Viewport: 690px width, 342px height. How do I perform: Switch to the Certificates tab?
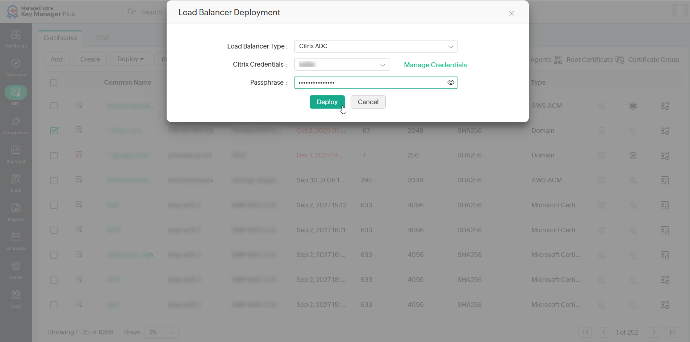tap(60, 38)
